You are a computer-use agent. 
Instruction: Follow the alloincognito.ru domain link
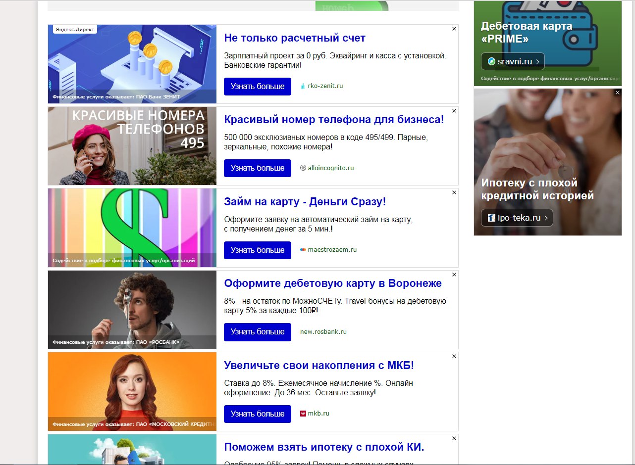pos(331,168)
